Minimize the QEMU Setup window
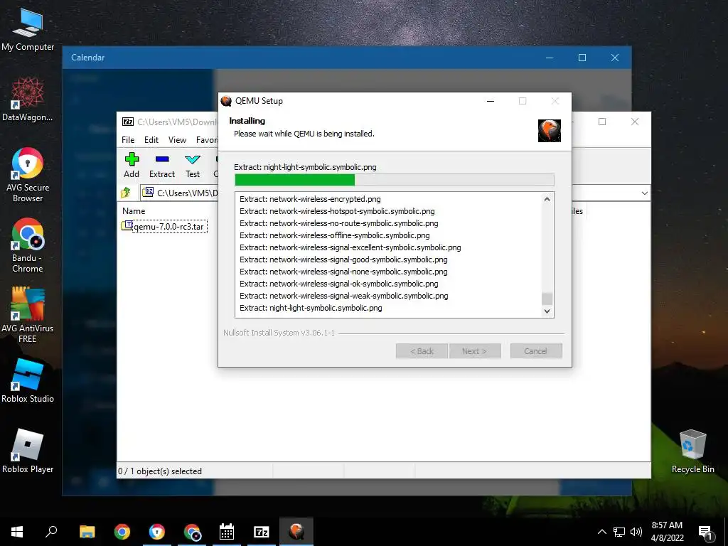The image size is (728, 546). coord(491,101)
